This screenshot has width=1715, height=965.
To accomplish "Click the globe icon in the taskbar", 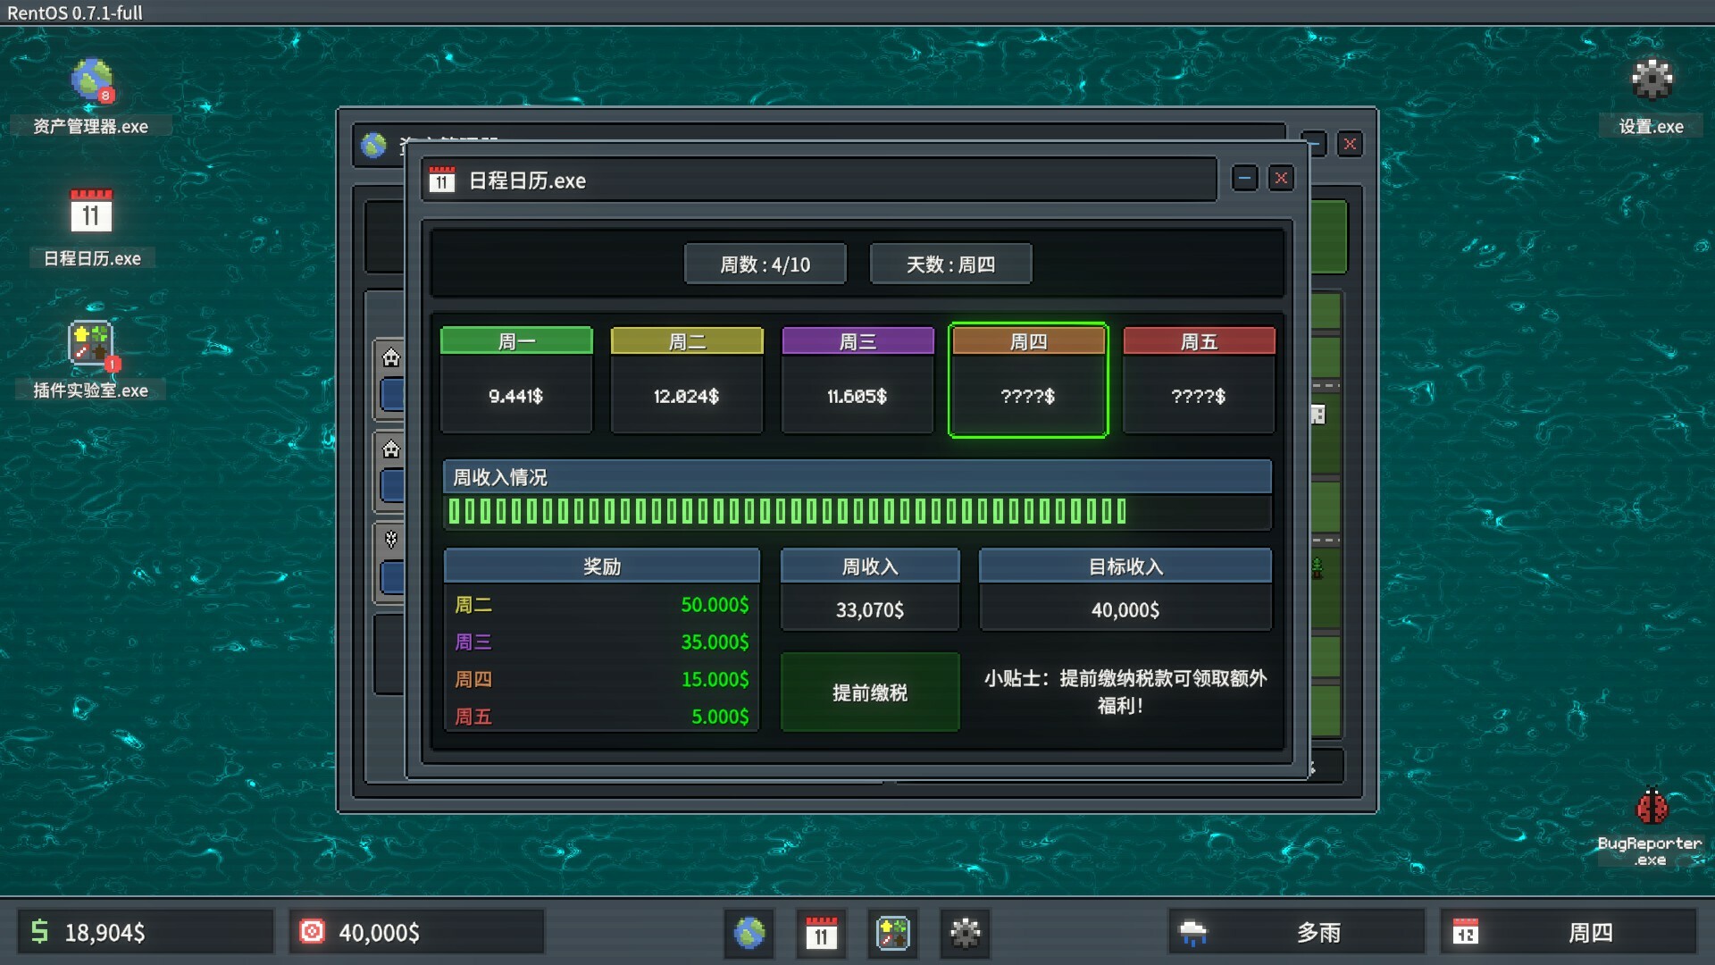I will tap(749, 933).
